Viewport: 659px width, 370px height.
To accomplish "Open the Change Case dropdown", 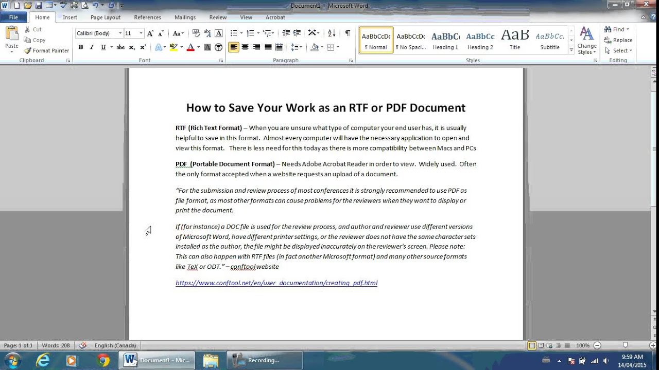I will 178,33.
